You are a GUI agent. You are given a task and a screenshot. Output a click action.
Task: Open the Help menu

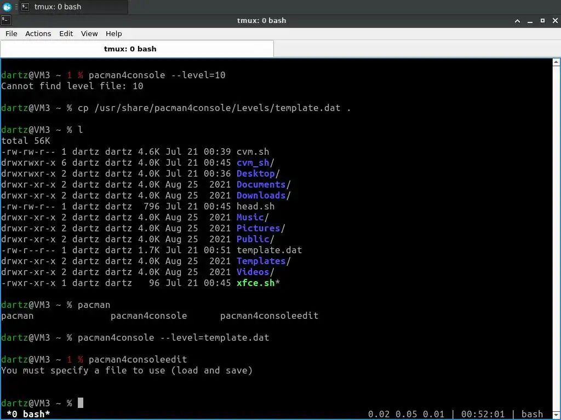click(114, 33)
